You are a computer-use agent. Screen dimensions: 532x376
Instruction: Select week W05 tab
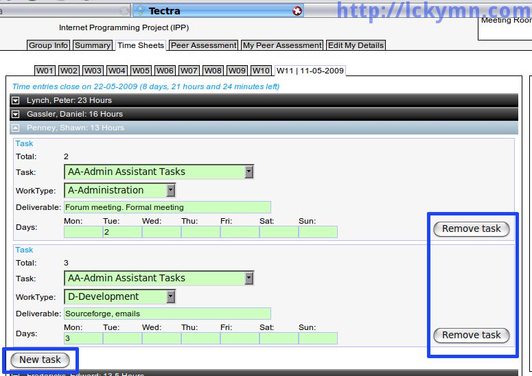141,71
